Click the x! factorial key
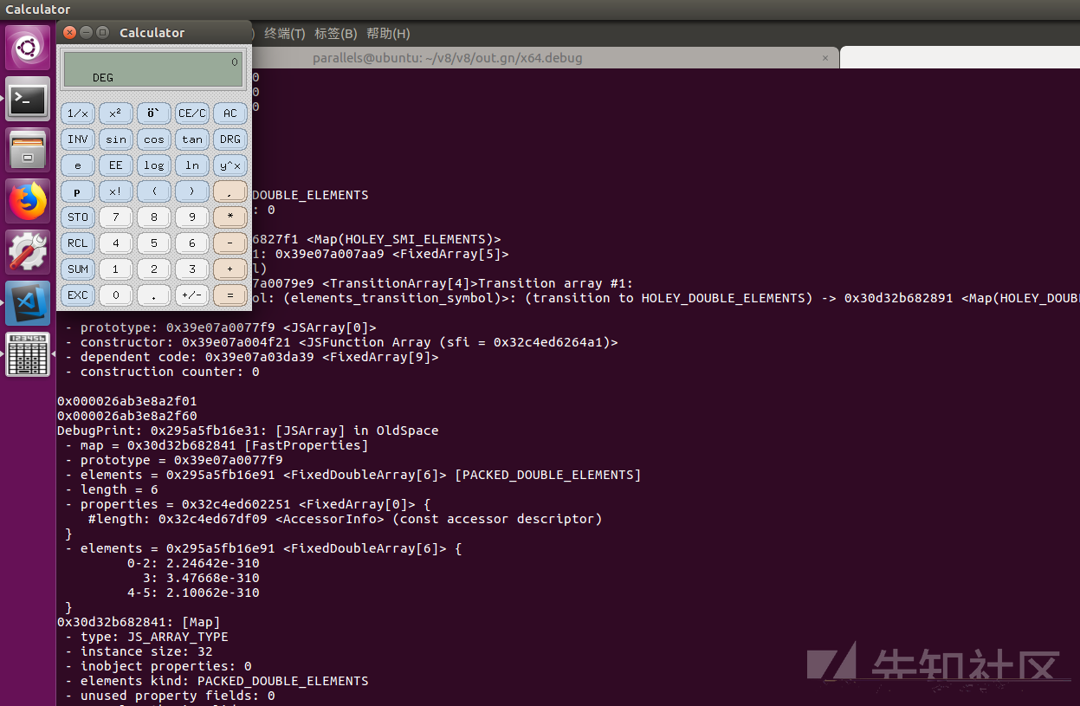The image size is (1080, 706). pos(116,191)
